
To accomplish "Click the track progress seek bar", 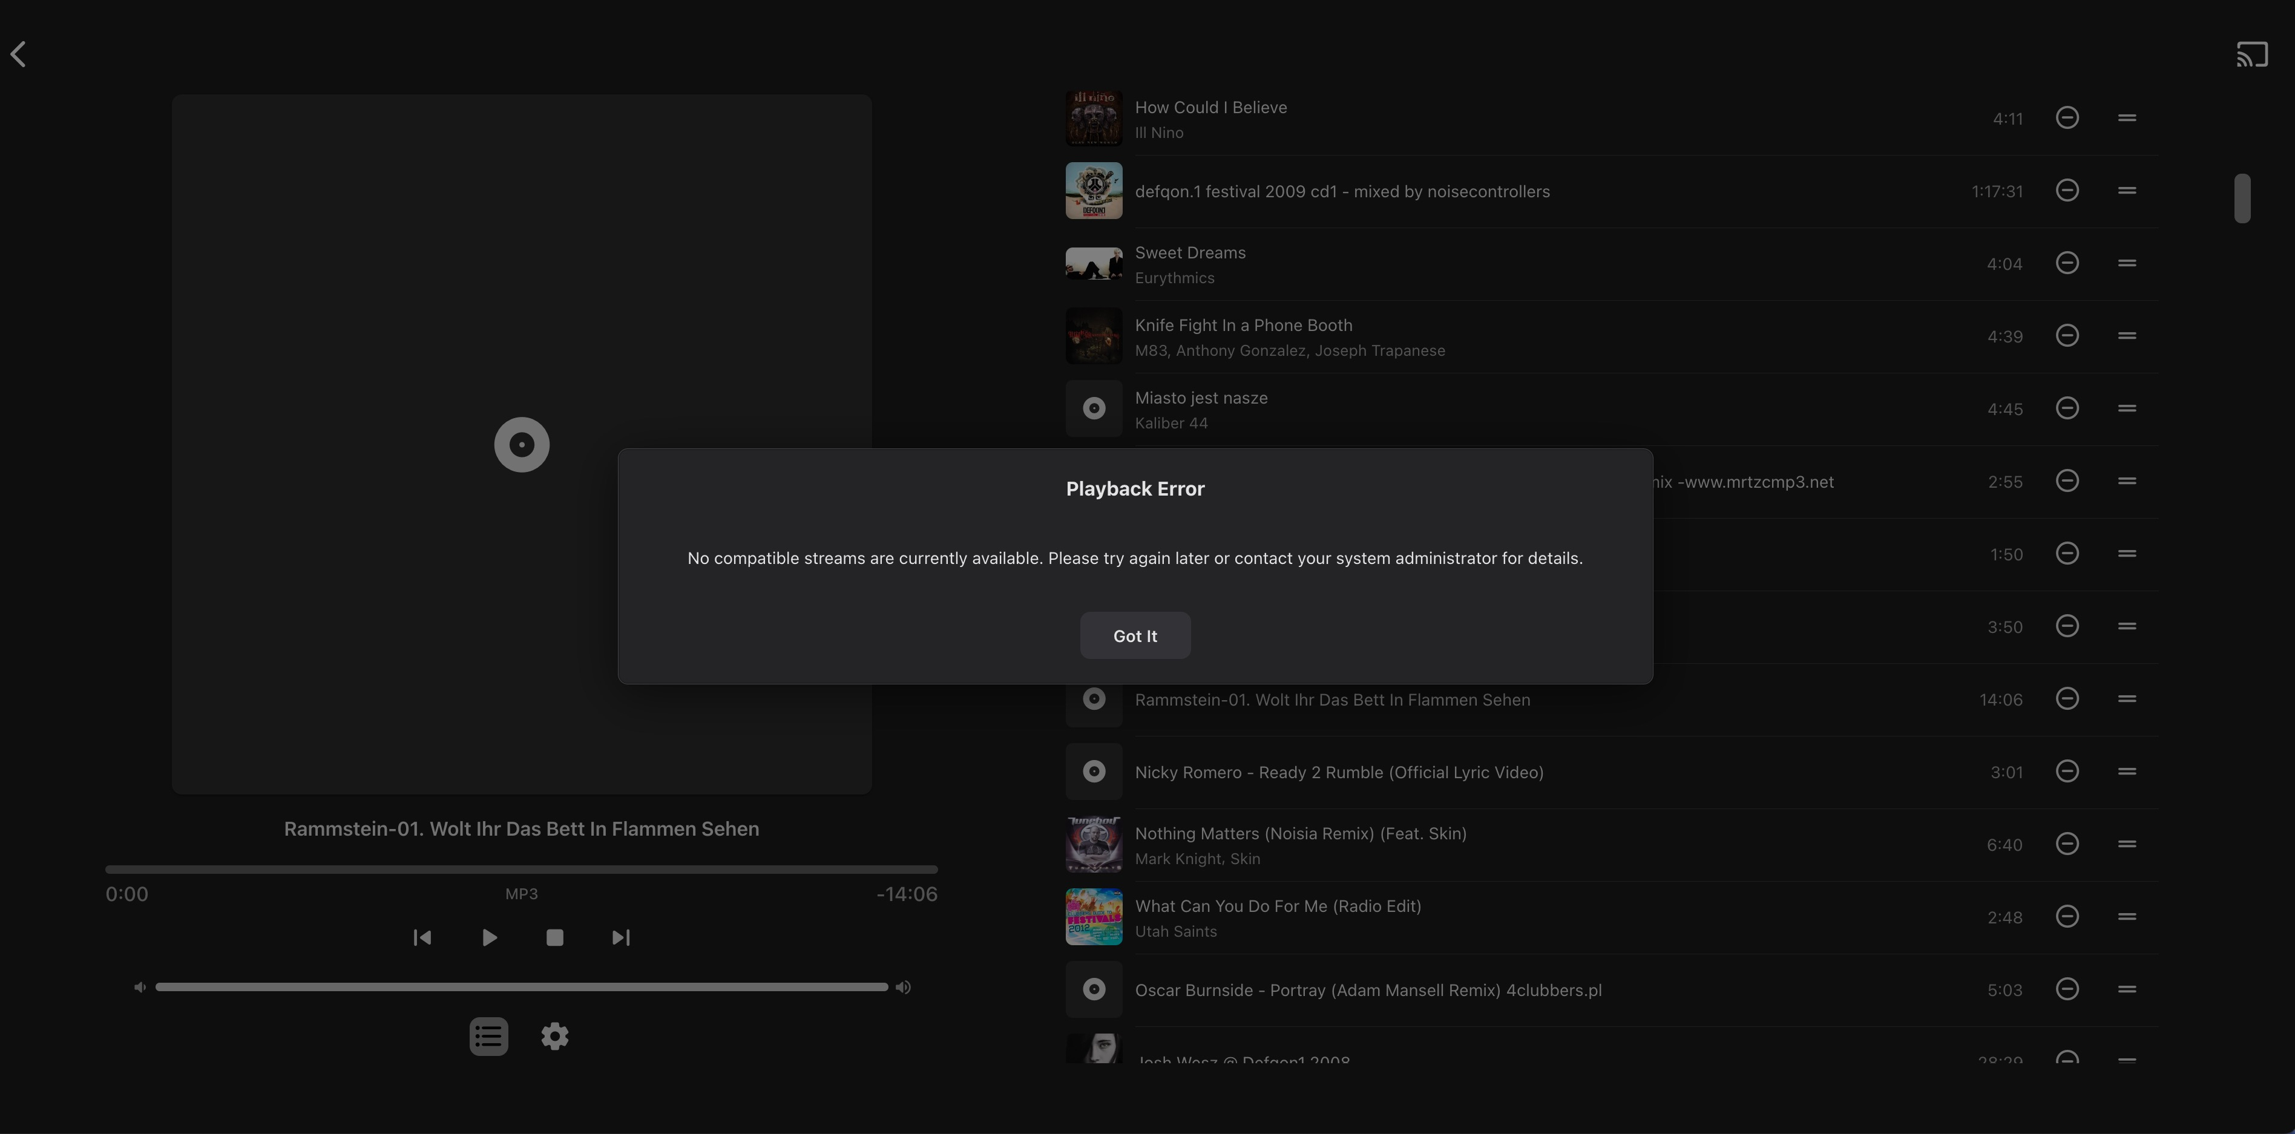I will point(521,868).
